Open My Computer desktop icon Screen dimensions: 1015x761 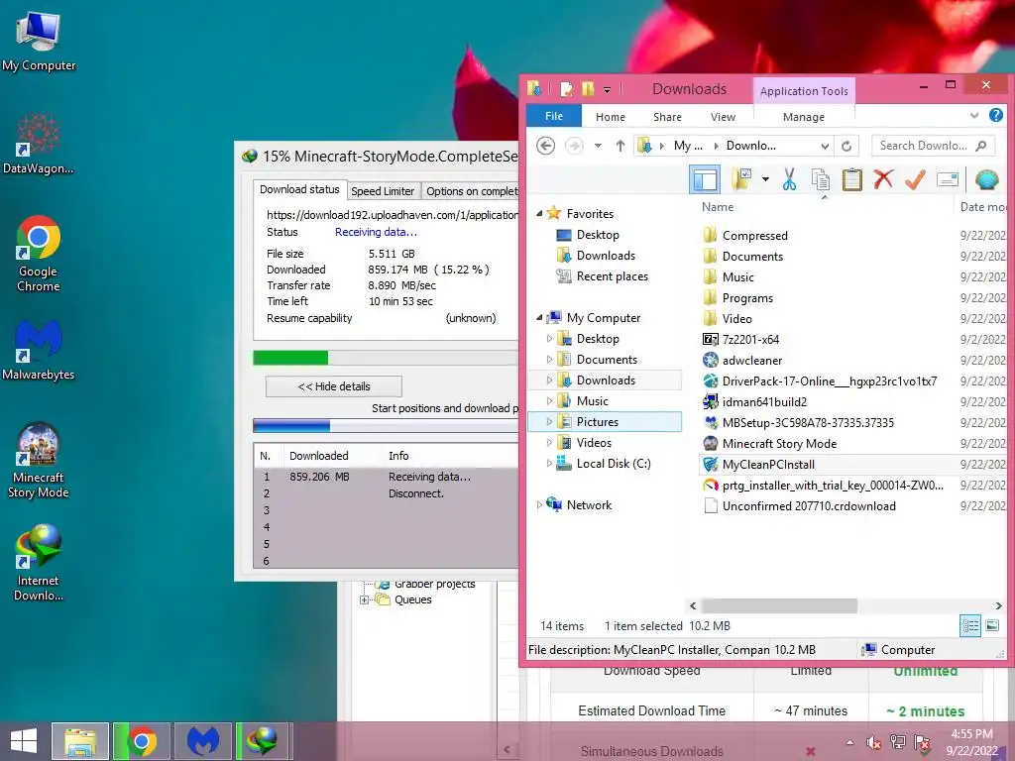(x=39, y=43)
